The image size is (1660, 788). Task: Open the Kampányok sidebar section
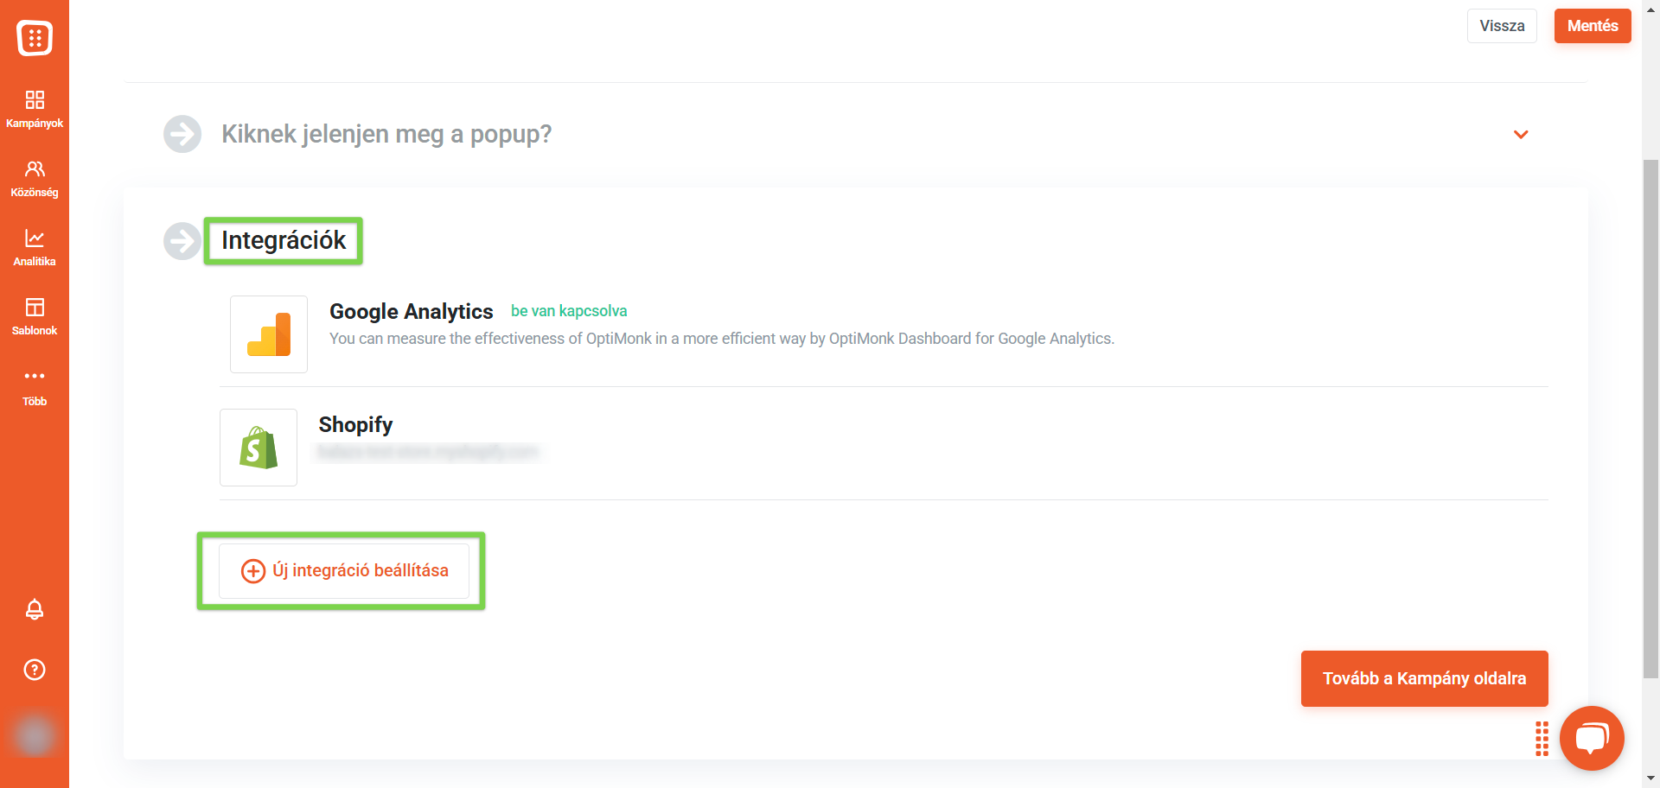point(35,109)
